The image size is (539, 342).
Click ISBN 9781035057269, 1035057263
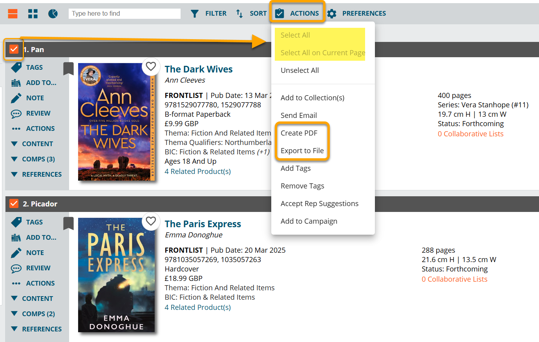pos(213,260)
